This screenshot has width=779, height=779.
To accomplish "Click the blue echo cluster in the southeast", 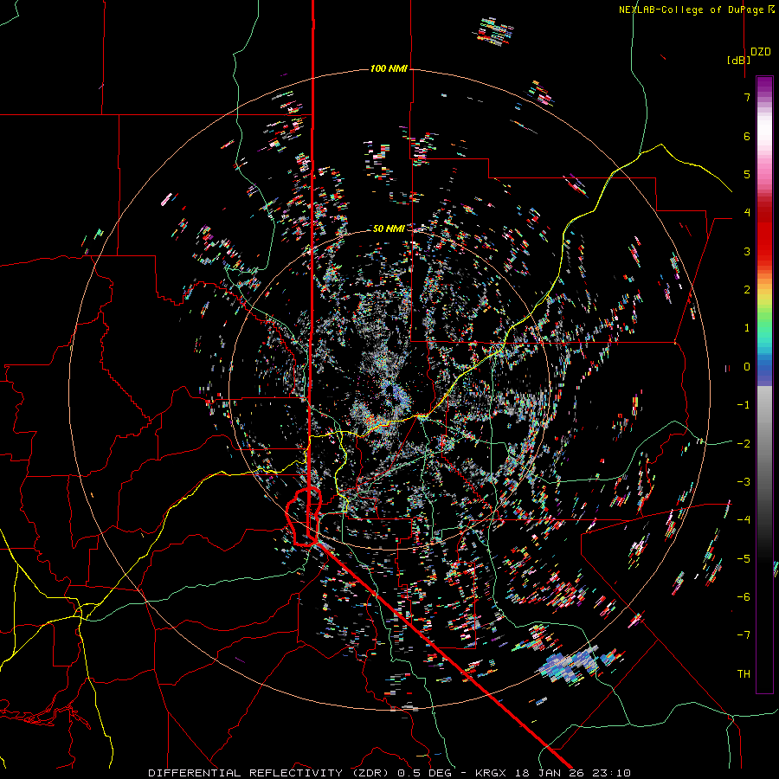I will point(571,665).
